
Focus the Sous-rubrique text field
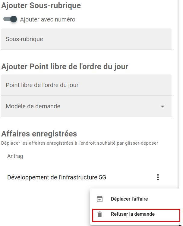coord(86,39)
